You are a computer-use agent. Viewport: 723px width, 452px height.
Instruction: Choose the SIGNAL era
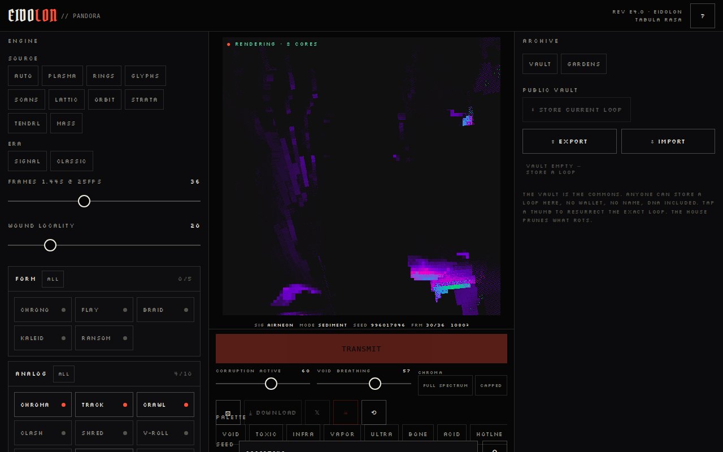click(28, 161)
